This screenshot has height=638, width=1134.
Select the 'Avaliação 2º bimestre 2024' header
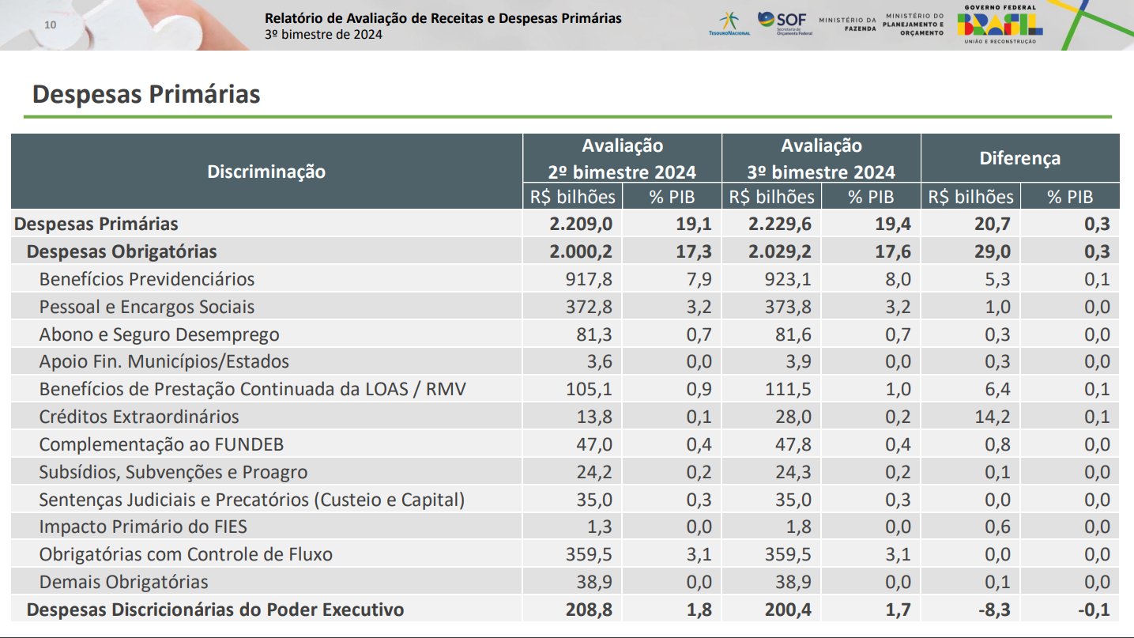(622, 158)
